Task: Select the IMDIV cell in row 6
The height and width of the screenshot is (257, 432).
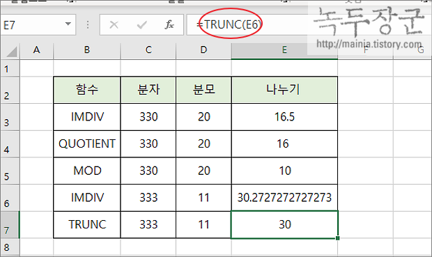Action: click(x=87, y=198)
